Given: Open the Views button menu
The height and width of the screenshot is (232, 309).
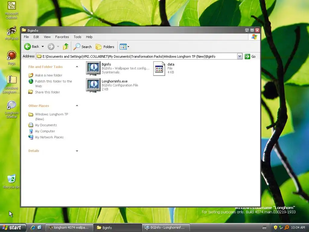Looking at the screenshot, I should tap(125, 47).
